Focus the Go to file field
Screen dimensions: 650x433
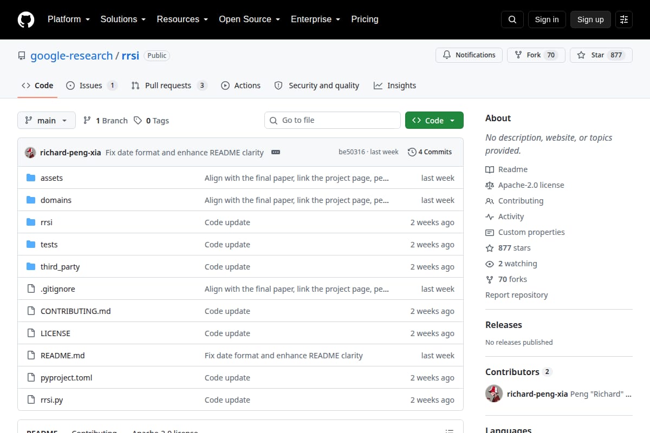point(333,120)
